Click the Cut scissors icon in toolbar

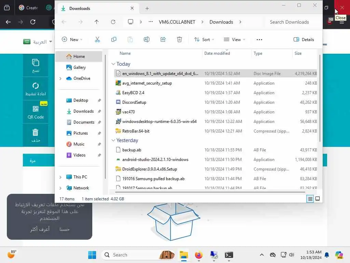point(97,40)
